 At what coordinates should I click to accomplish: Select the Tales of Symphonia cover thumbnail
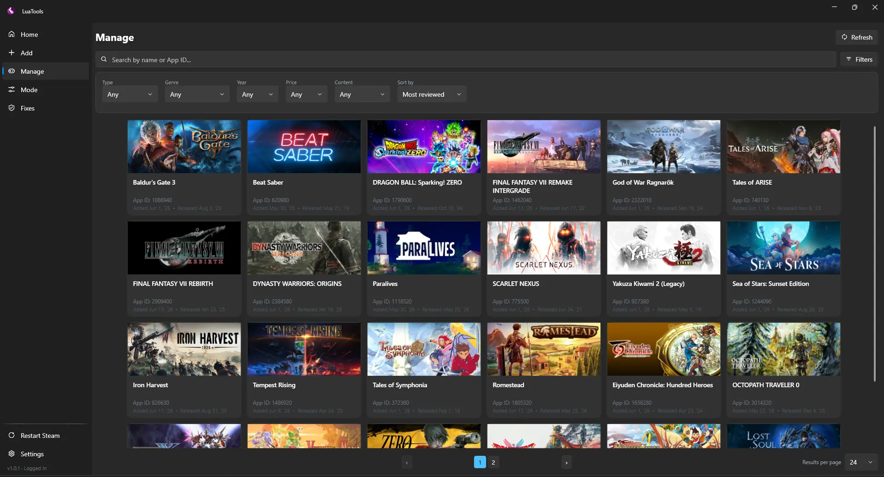click(424, 349)
